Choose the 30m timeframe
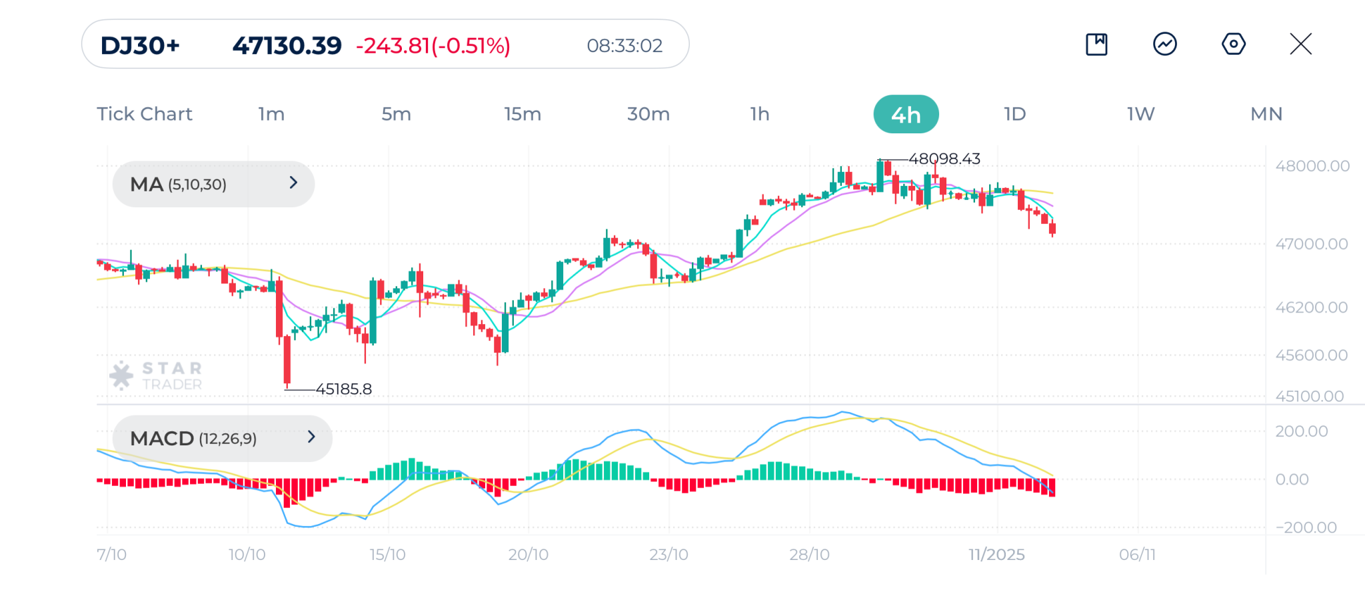The image size is (1365, 598). [x=648, y=114]
